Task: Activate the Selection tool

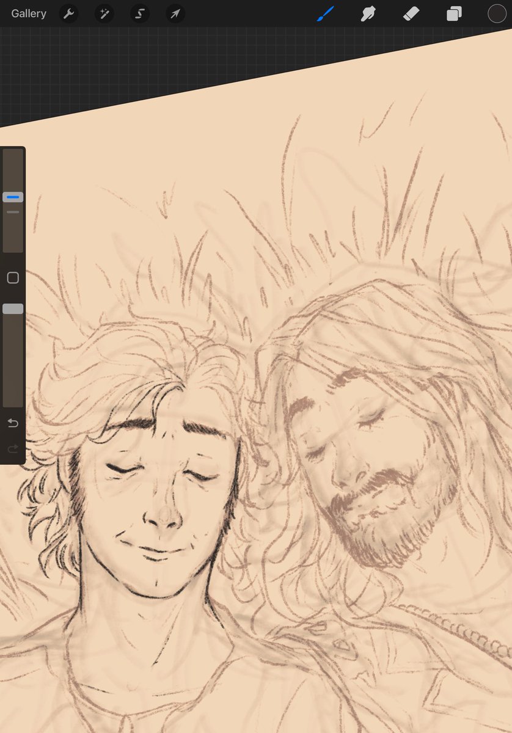Action: coord(139,13)
